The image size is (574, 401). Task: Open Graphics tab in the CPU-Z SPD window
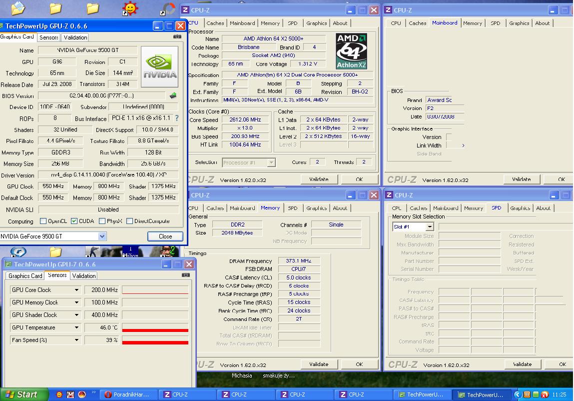point(520,208)
